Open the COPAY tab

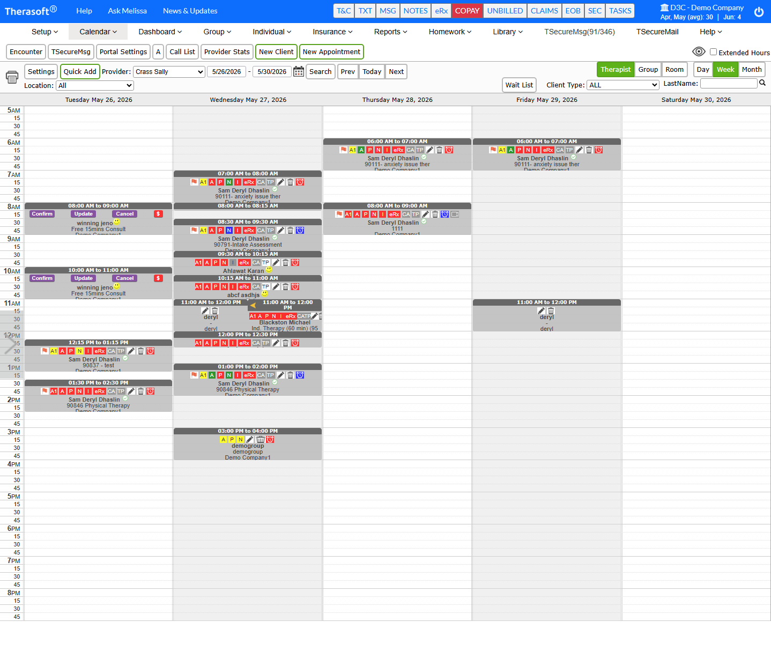tap(467, 11)
